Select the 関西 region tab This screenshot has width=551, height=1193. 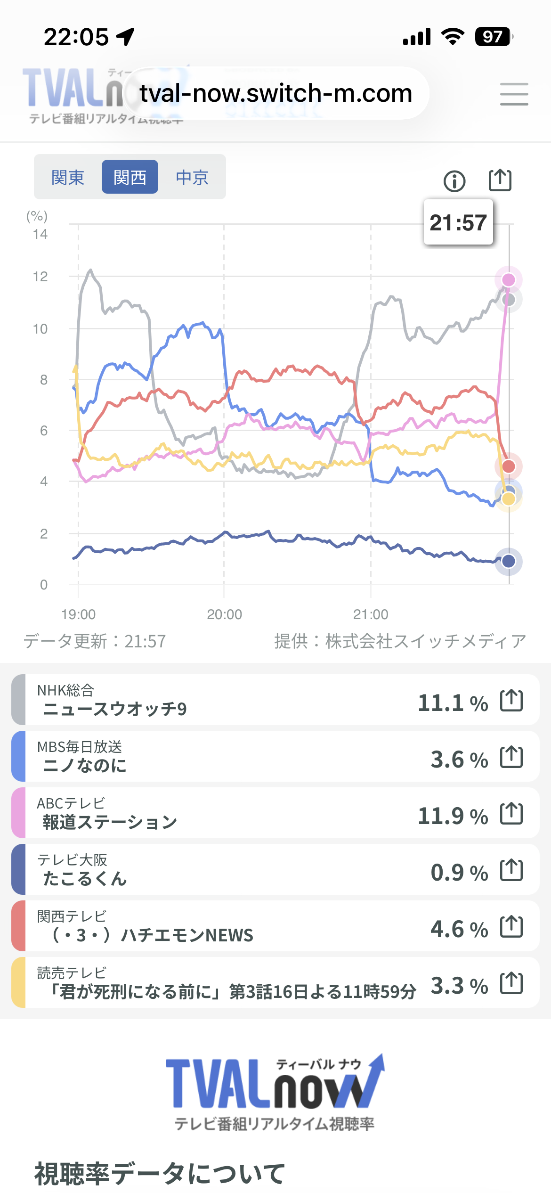click(x=130, y=178)
